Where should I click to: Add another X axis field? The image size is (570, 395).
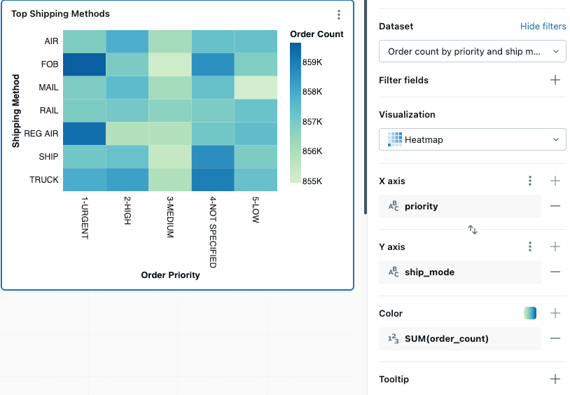[555, 181]
